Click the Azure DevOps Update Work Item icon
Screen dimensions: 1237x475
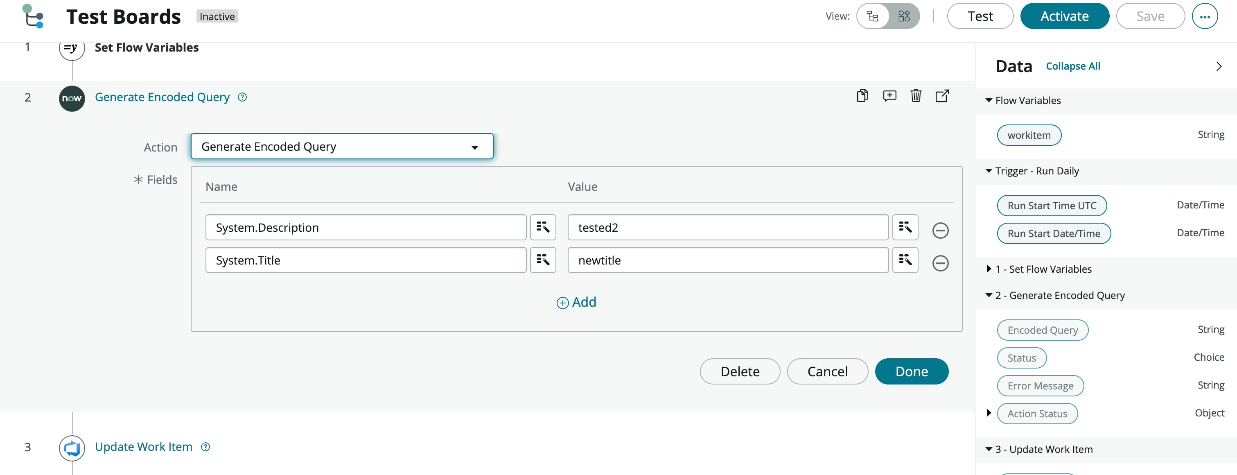[x=71, y=447]
